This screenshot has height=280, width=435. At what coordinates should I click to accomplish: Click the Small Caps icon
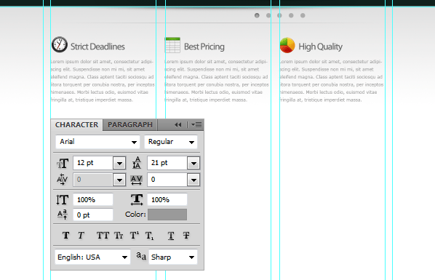(119, 236)
